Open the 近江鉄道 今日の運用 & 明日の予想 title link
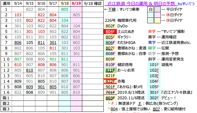 [141, 3]
